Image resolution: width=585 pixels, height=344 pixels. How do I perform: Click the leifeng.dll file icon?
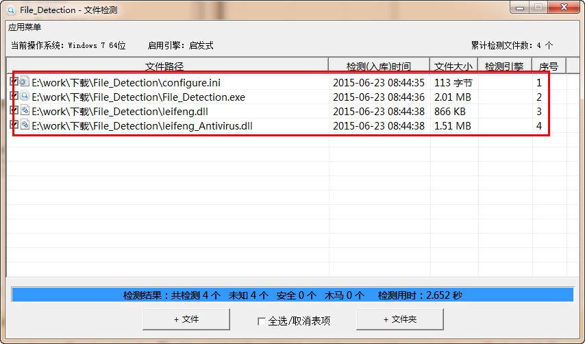pyautogui.click(x=25, y=110)
